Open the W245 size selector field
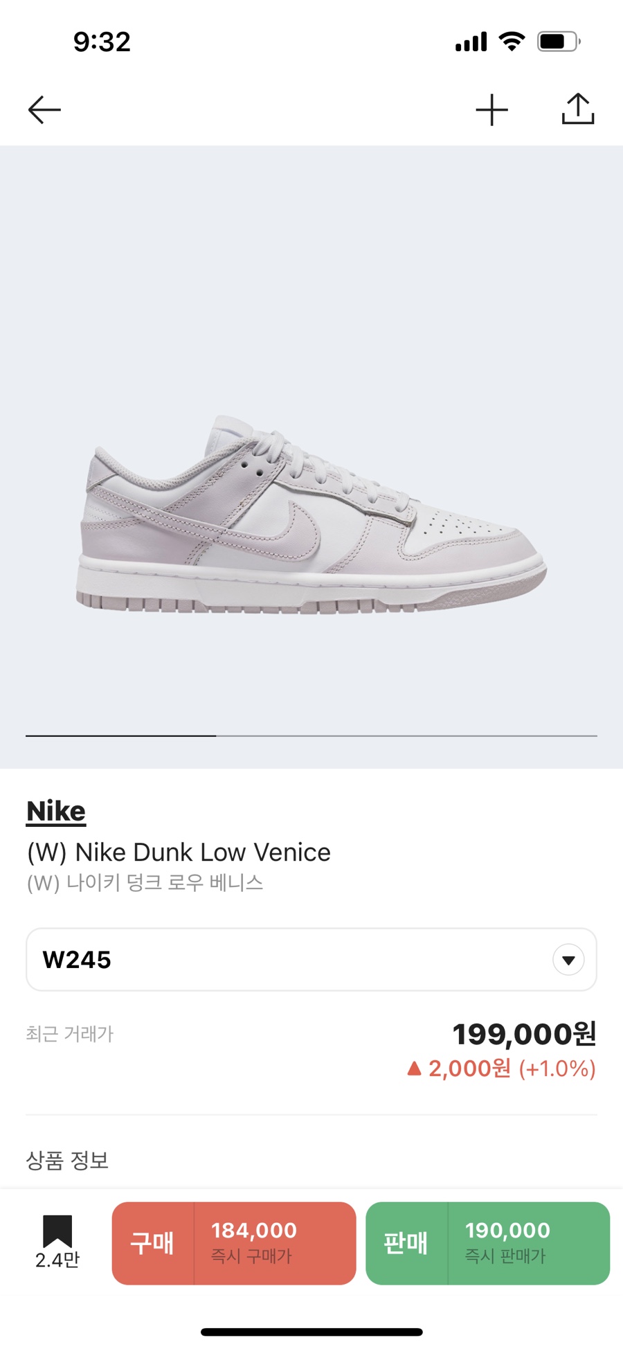The image size is (623, 1349). tap(311, 960)
